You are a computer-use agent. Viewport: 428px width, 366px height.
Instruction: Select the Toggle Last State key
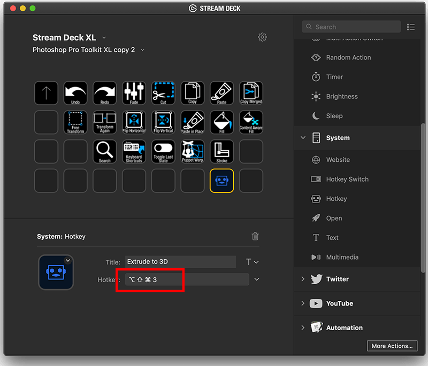pyautogui.click(x=163, y=152)
